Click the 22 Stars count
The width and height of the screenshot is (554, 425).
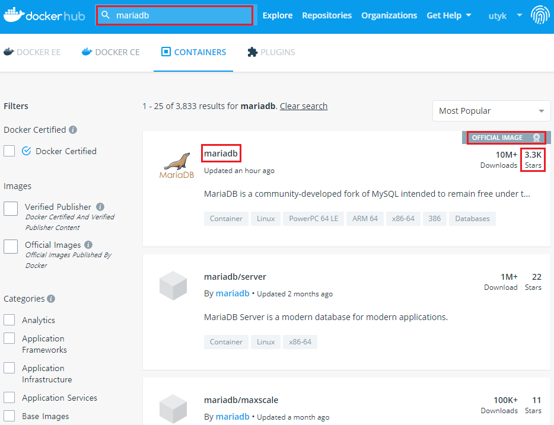(x=533, y=282)
